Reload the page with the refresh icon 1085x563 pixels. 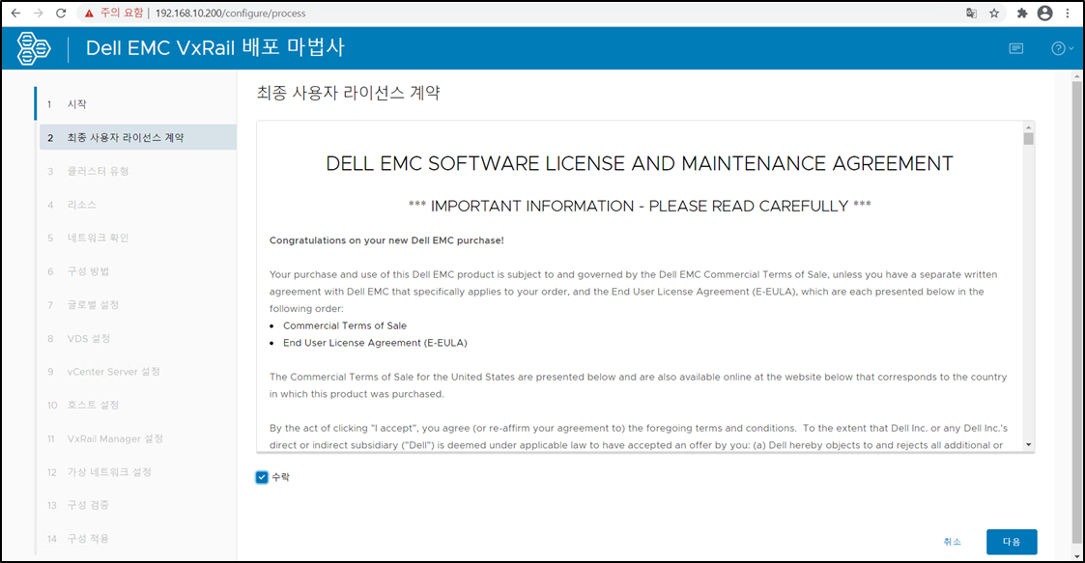coord(61,14)
